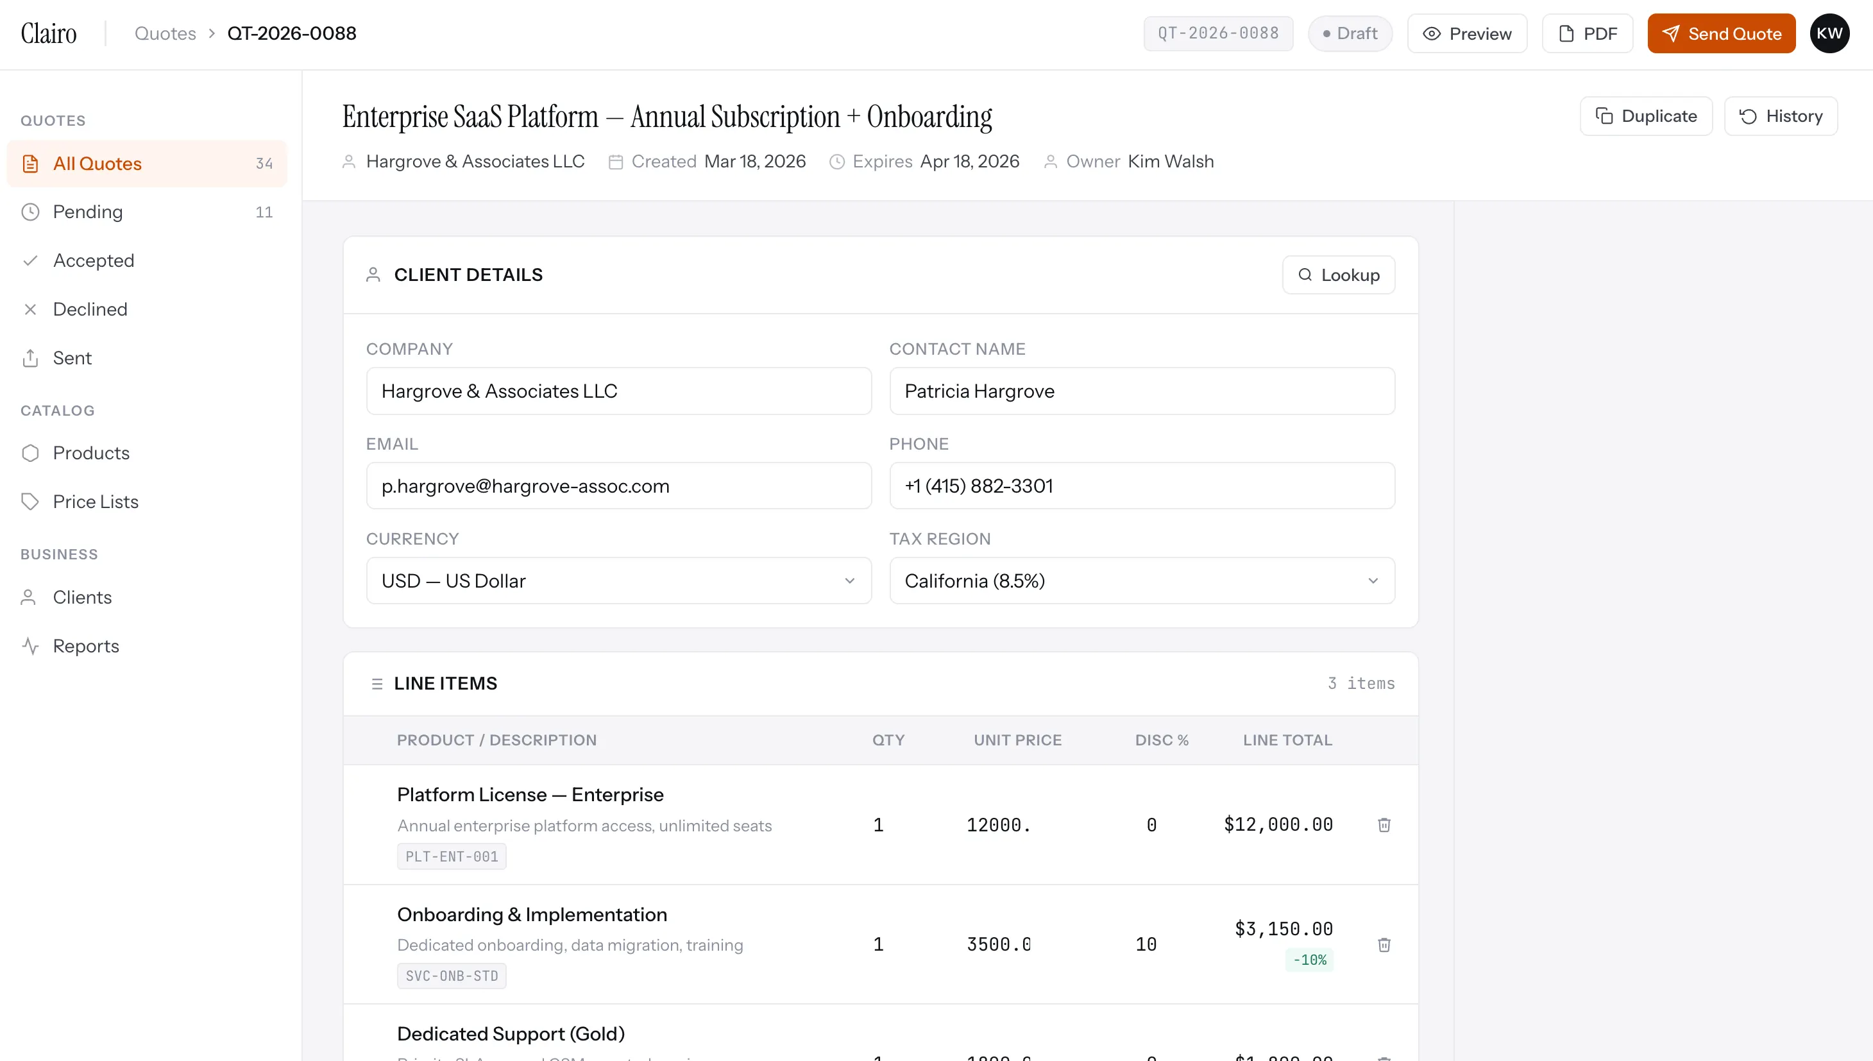Open Price Lists
Screen dimensions: 1873x1061
[146, 502]
